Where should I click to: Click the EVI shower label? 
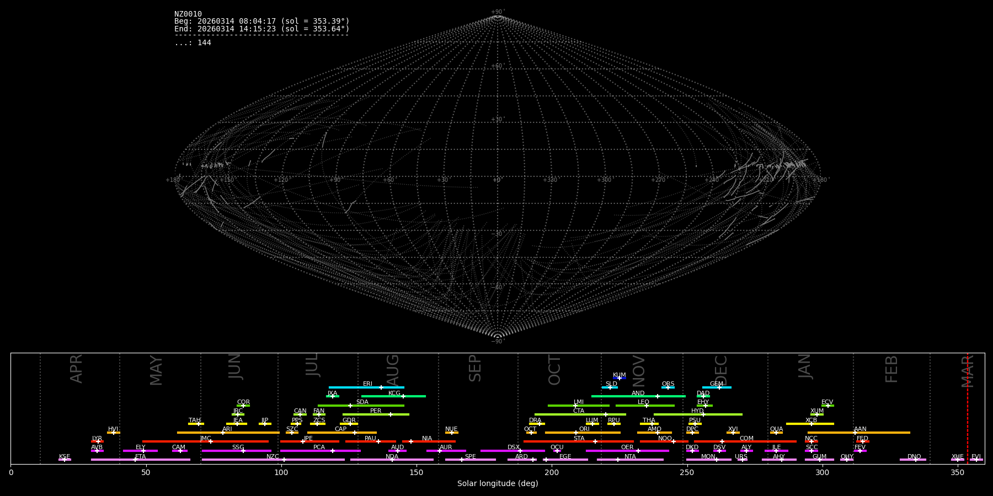(976, 457)
